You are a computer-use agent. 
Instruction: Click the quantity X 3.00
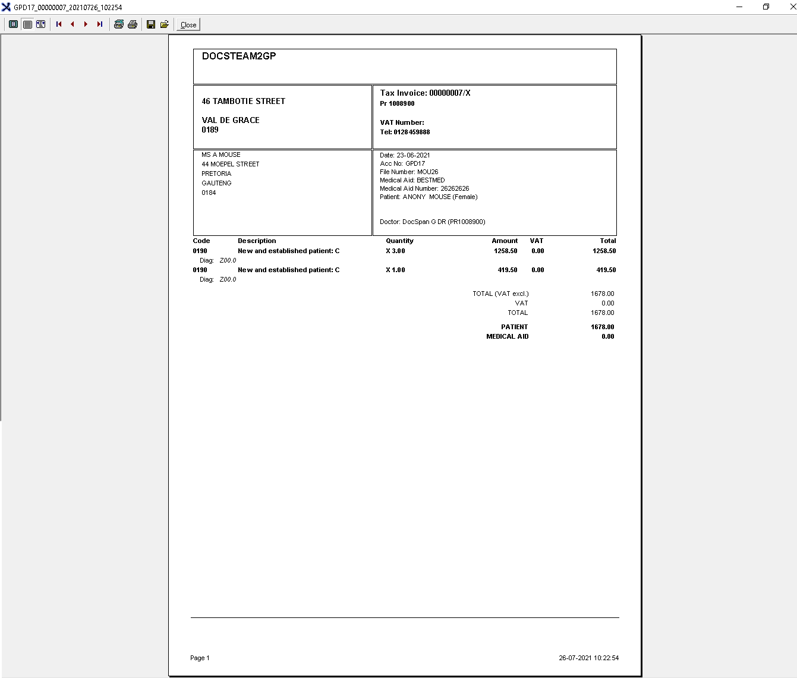pyautogui.click(x=396, y=251)
